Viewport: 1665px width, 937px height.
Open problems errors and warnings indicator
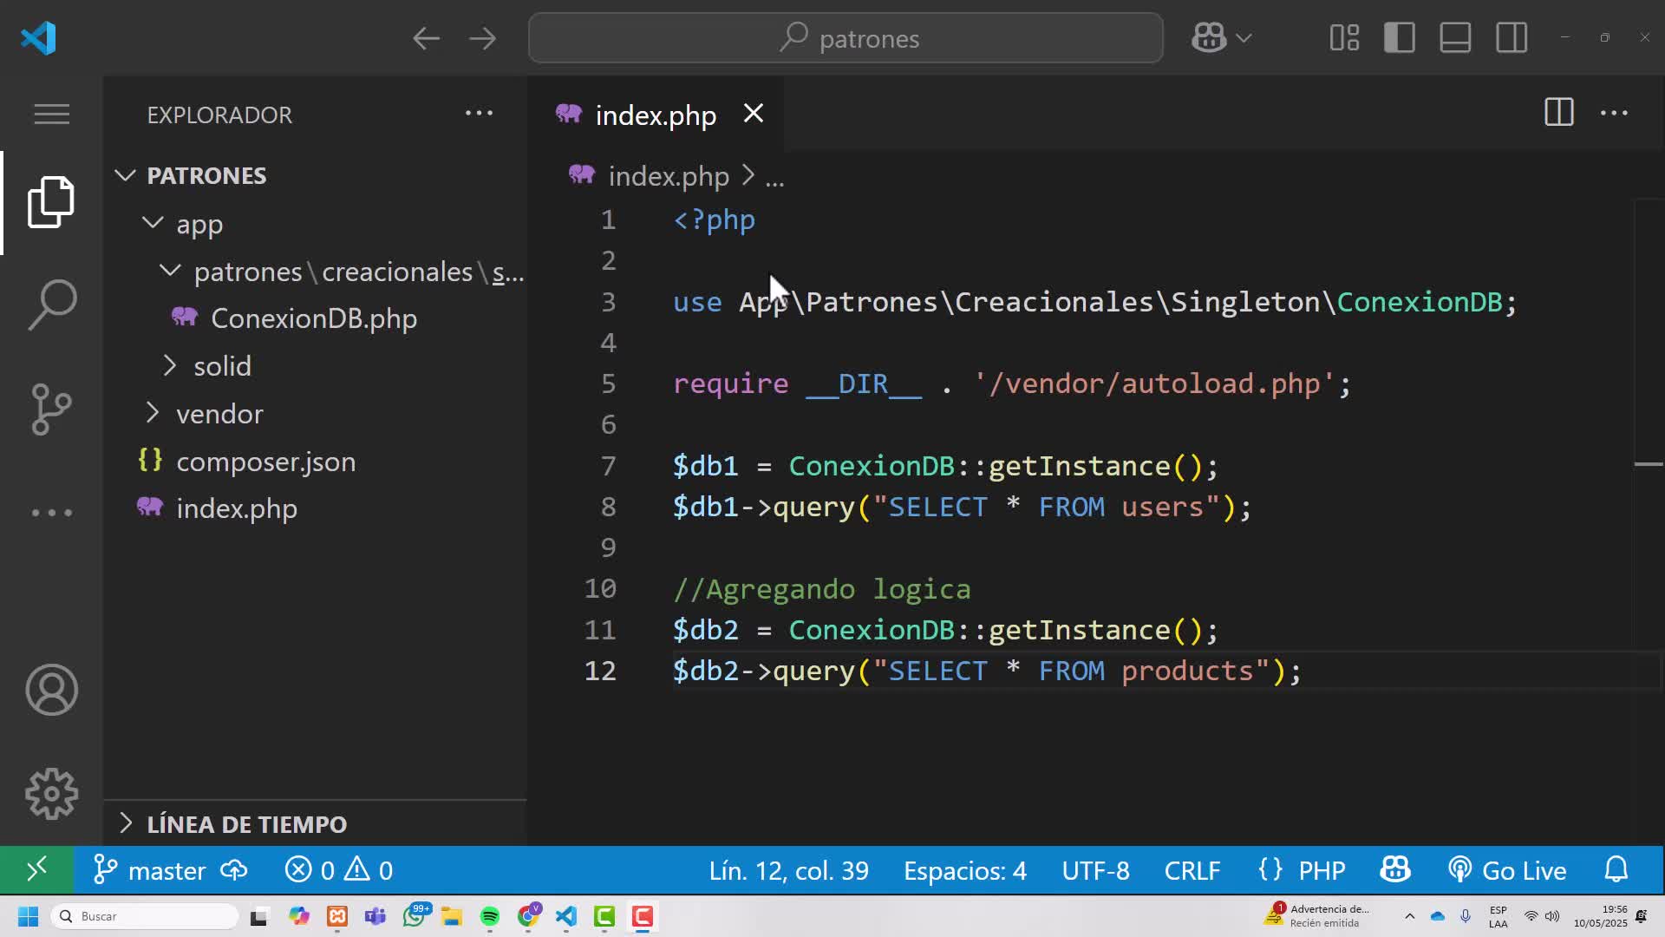click(x=339, y=870)
